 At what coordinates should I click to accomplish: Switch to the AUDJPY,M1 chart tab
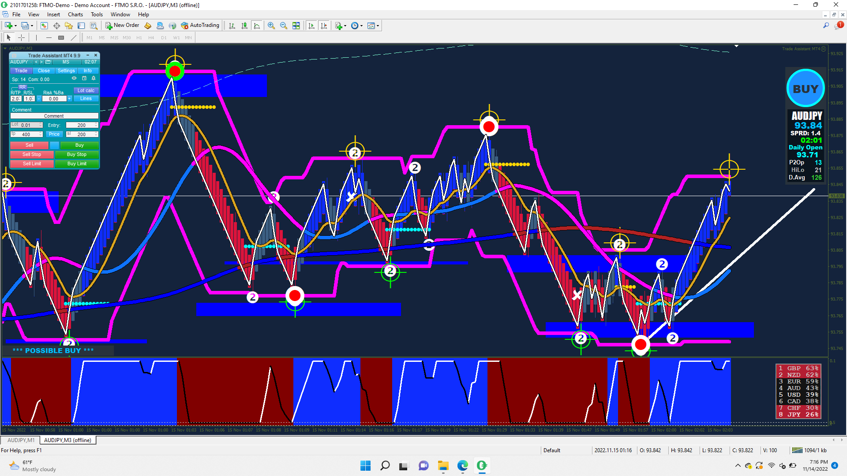click(21, 440)
